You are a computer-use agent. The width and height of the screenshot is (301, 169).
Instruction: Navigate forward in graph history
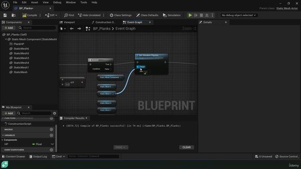[79, 29]
